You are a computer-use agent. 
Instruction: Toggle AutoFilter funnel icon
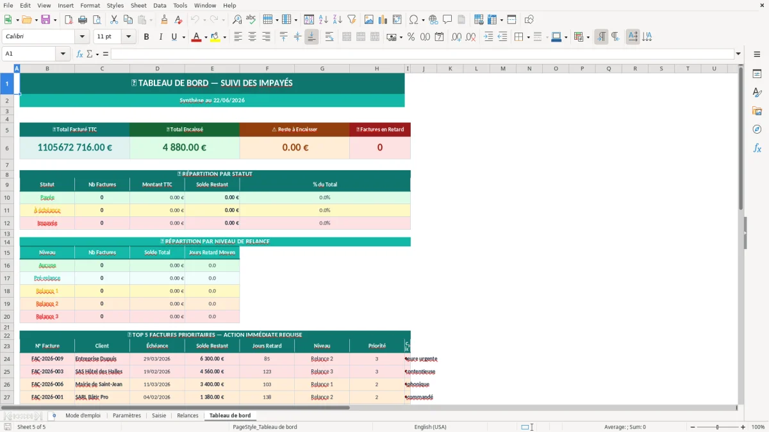click(x=351, y=20)
